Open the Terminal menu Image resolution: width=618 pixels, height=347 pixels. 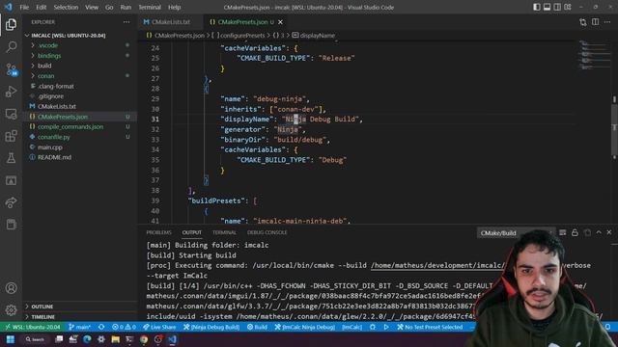point(150,7)
